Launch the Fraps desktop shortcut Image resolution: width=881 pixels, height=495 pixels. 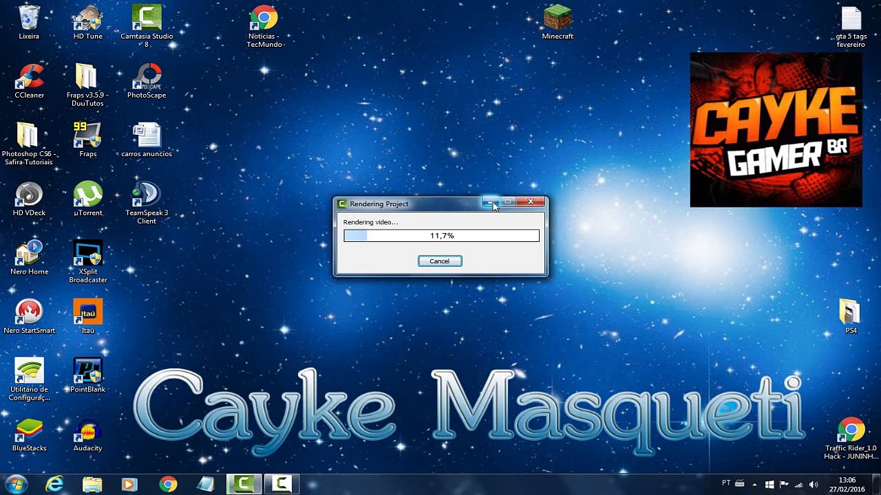click(88, 140)
